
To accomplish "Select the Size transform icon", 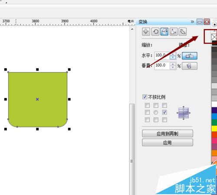I will tap(174, 31).
